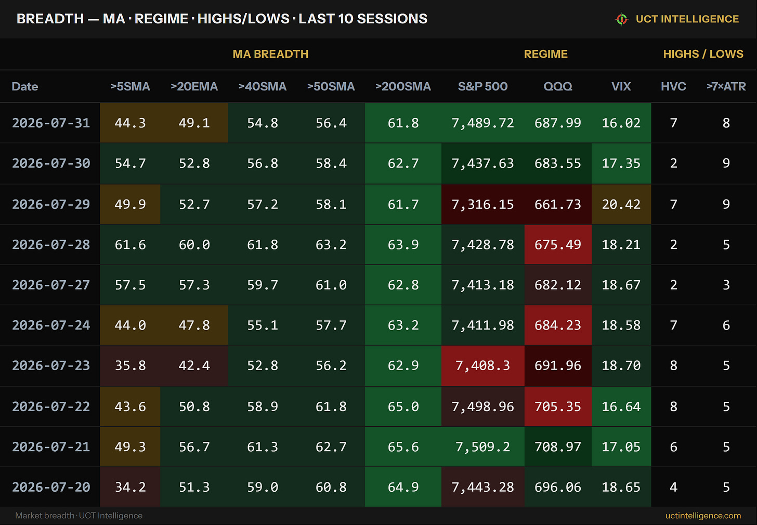Click the QQQ value 696.06
This screenshot has height=525, width=757.
tap(558, 487)
